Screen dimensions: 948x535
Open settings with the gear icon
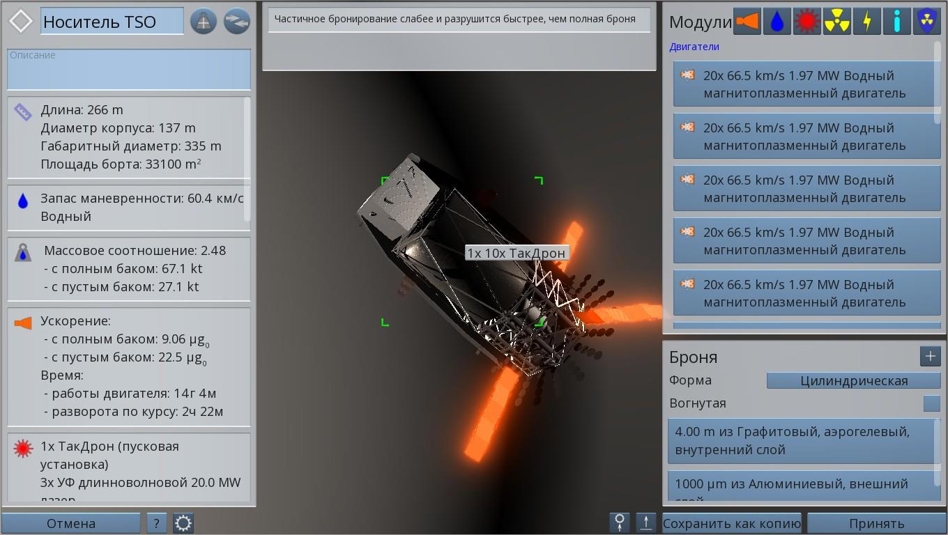(183, 523)
